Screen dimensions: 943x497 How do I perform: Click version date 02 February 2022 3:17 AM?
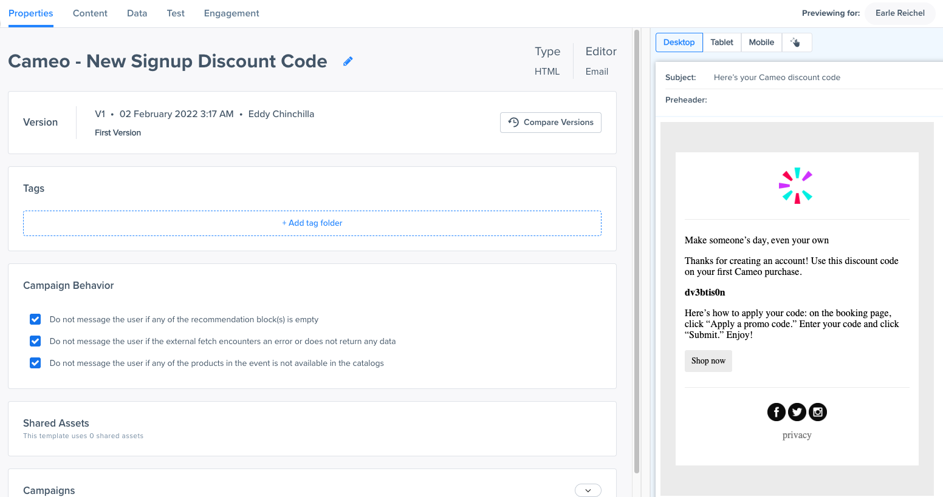click(x=177, y=114)
